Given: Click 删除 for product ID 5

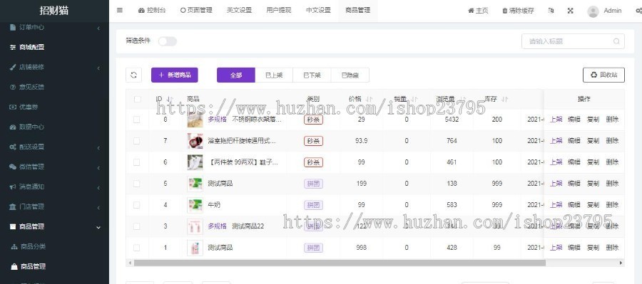Looking at the screenshot, I should [612, 184].
